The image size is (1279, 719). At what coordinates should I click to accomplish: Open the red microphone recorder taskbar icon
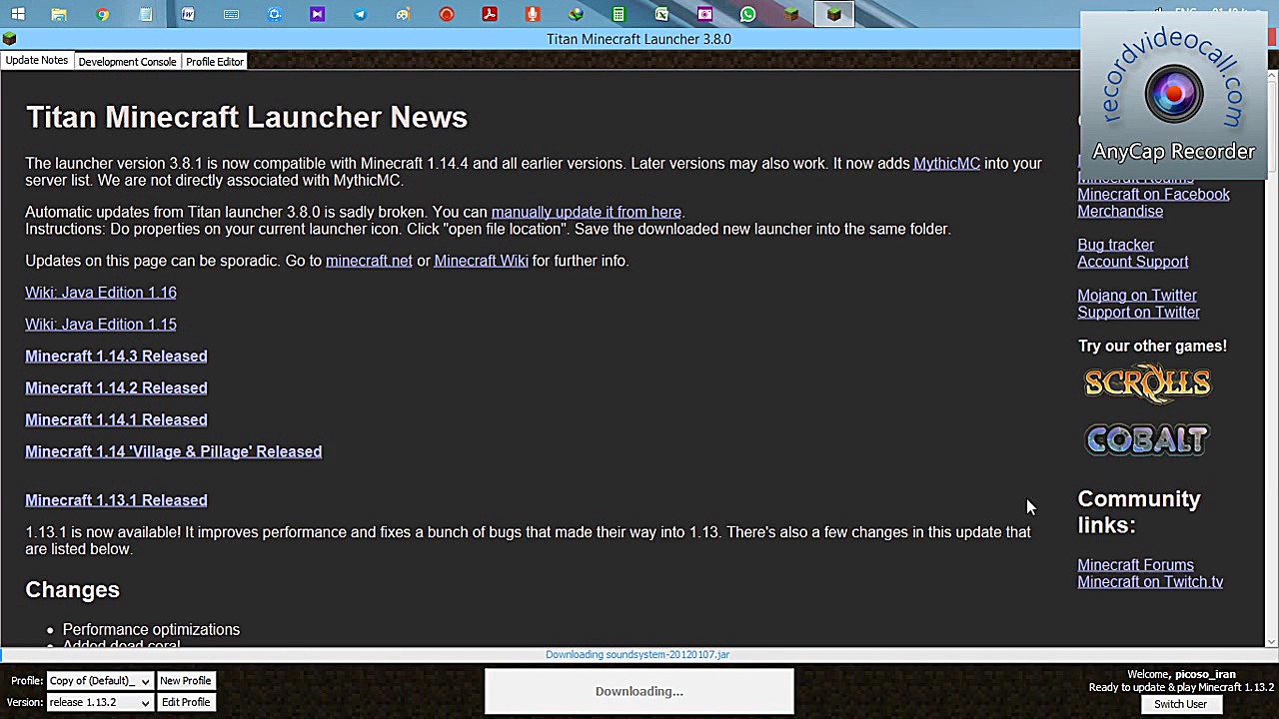(533, 14)
